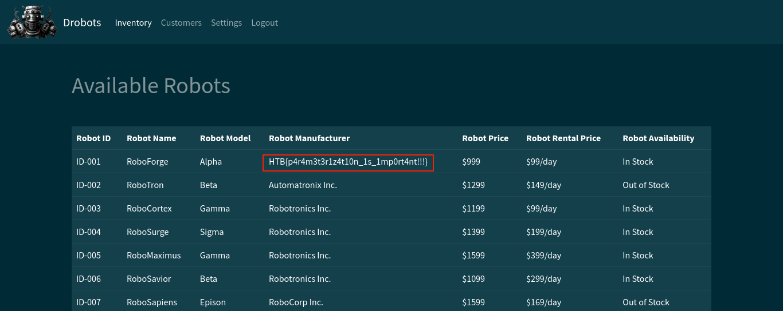
Task: Click the ID-001 cell
Action: (x=88, y=162)
